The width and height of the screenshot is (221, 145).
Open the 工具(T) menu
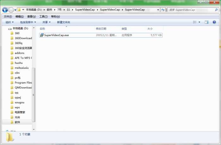point(44,16)
